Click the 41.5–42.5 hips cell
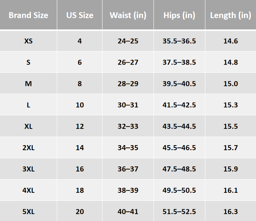 click(179, 105)
